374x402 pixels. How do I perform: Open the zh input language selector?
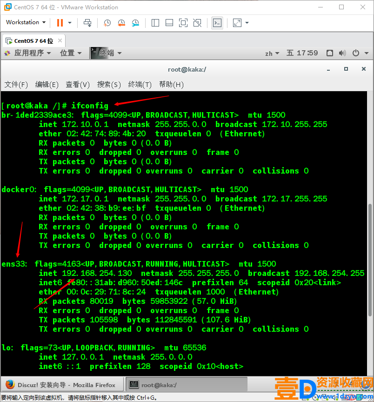[x=272, y=54]
